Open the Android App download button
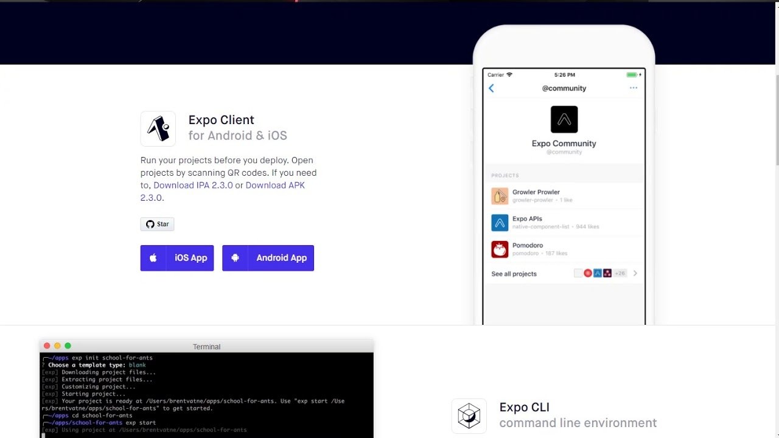Image resolution: width=779 pixels, height=438 pixels. click(x=268, y=258)
